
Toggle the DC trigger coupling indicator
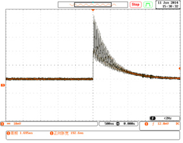[178, 124]
